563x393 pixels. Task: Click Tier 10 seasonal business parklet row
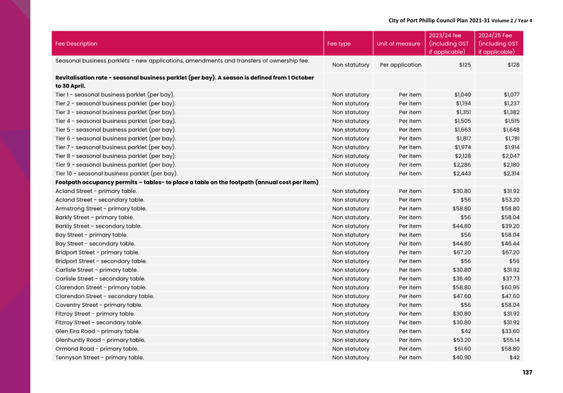[x=287, y=174]
